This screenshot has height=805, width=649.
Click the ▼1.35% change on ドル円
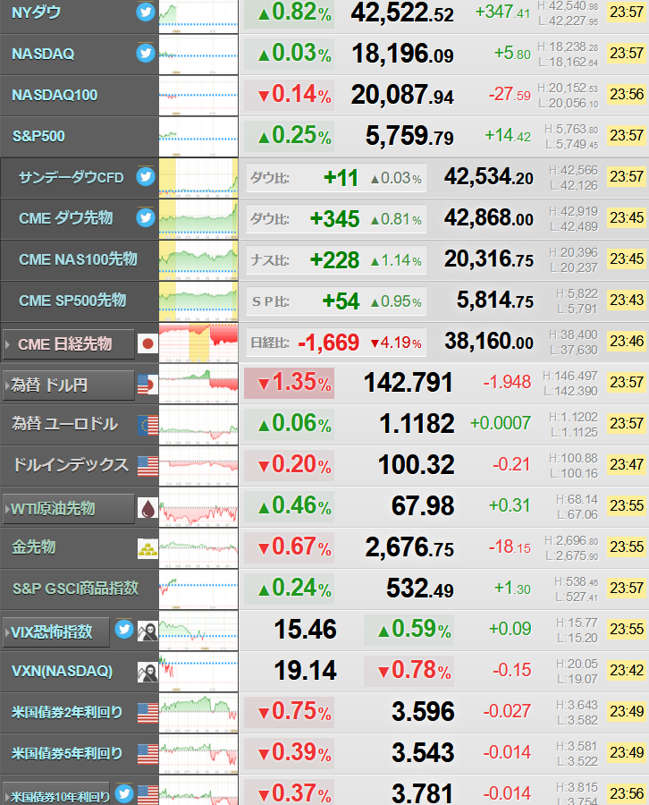pos(290,383)
